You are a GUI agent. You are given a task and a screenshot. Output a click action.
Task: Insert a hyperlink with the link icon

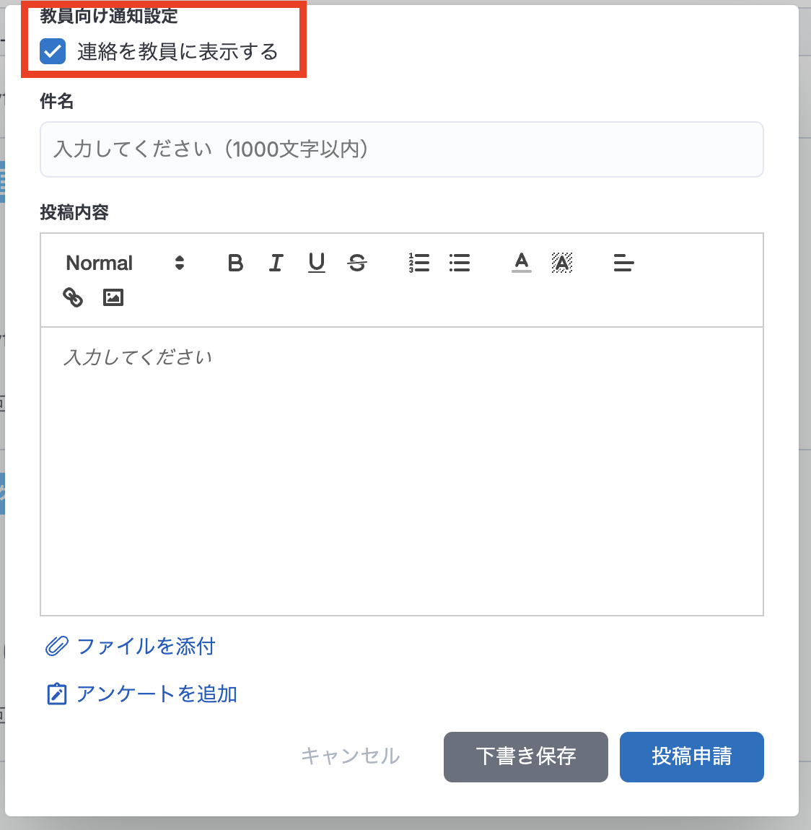73,297
